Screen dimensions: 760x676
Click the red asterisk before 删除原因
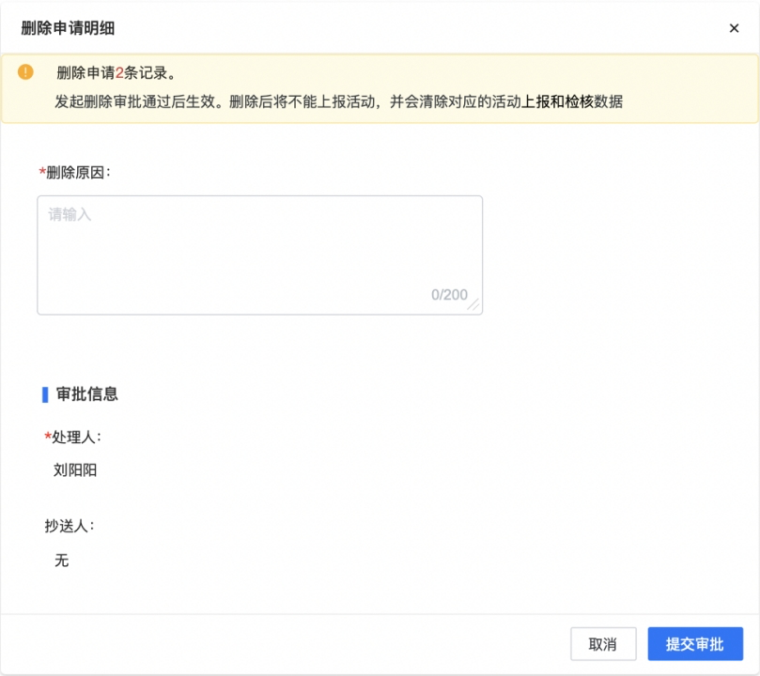[x=42, y=173]
